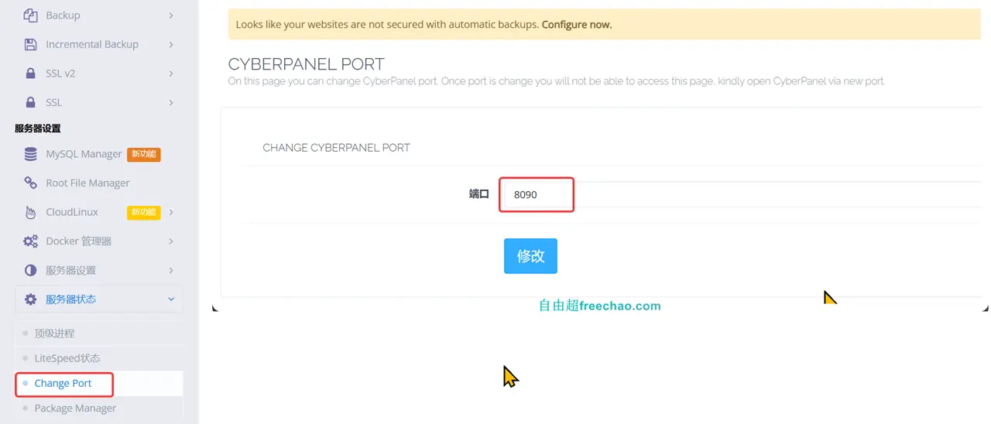Click the Backup sidebar icon
The width and height of the screenshot is (991, 424).
coord(30,15)
